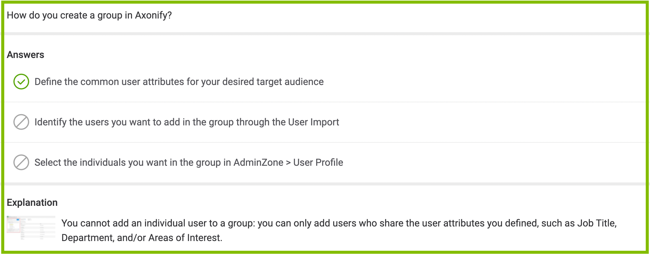Viewport: 650px width, 255px height.
Task: Click the crossed-circle icon beside User Import answer
Action: tap(21, 122)
